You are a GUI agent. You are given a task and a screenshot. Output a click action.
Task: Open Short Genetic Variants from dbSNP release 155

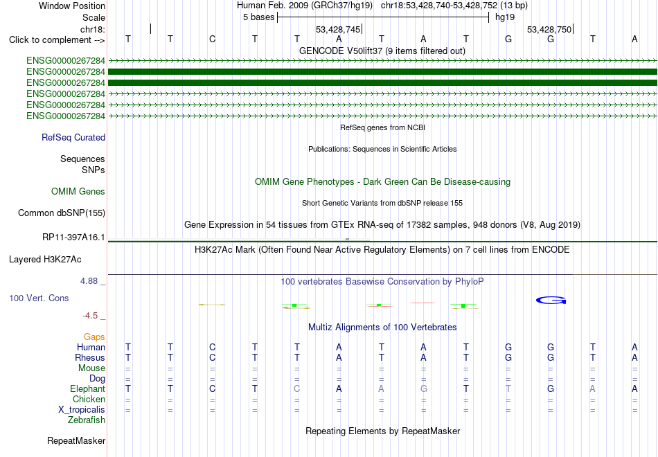(x=382, y=203)
